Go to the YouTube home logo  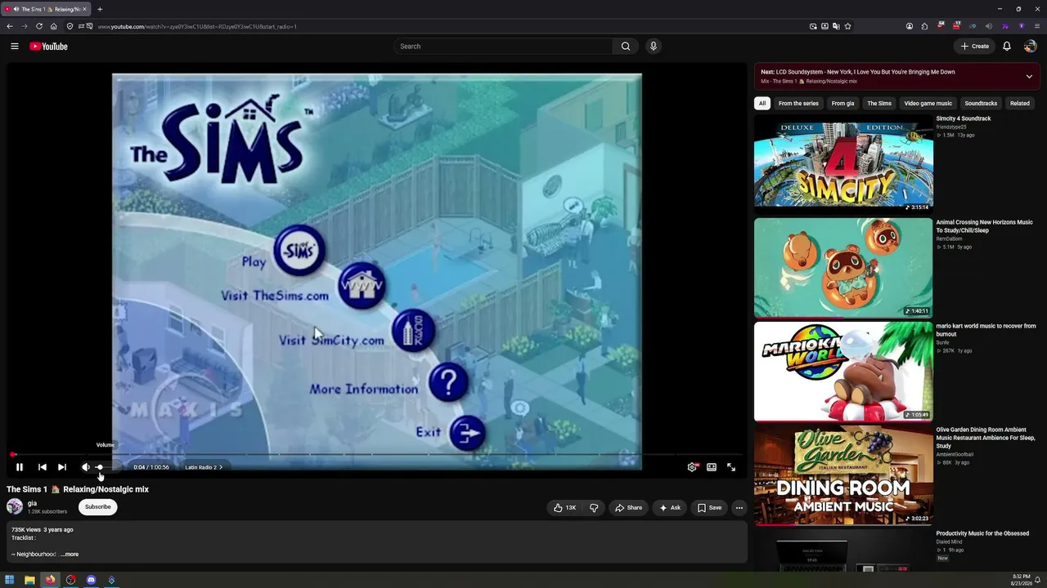48,47
